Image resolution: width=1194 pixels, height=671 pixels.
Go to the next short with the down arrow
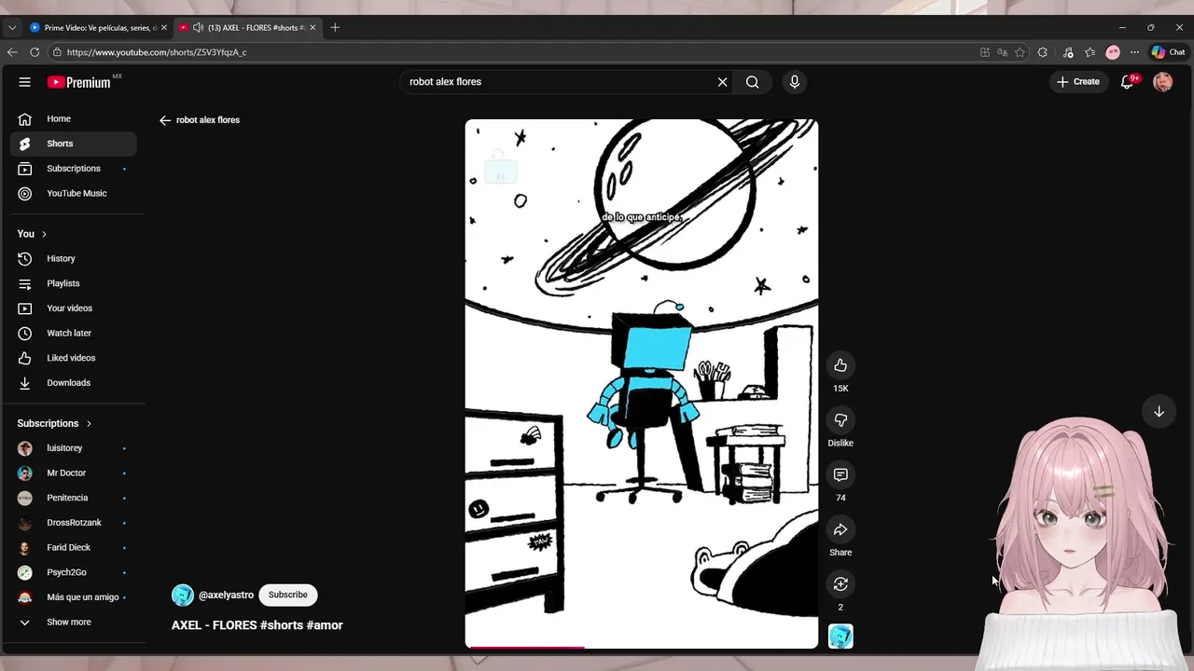(1159, 412)
